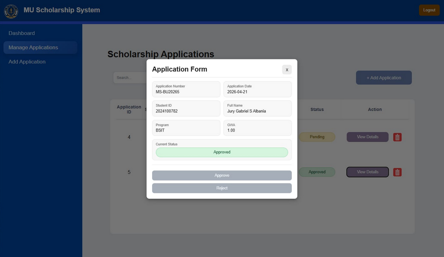
Task: Click the GWA field showing 1.00
Action: click(257, 128)
